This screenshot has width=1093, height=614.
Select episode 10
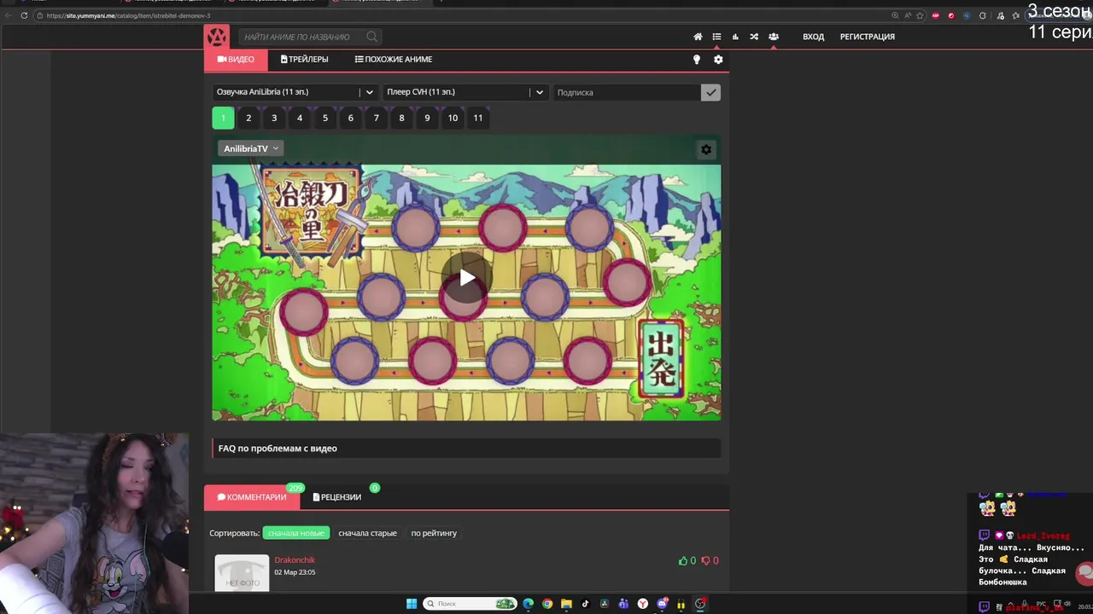453,118
